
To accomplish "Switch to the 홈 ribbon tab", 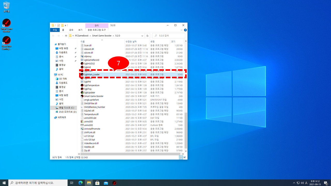I will (63, 30).
